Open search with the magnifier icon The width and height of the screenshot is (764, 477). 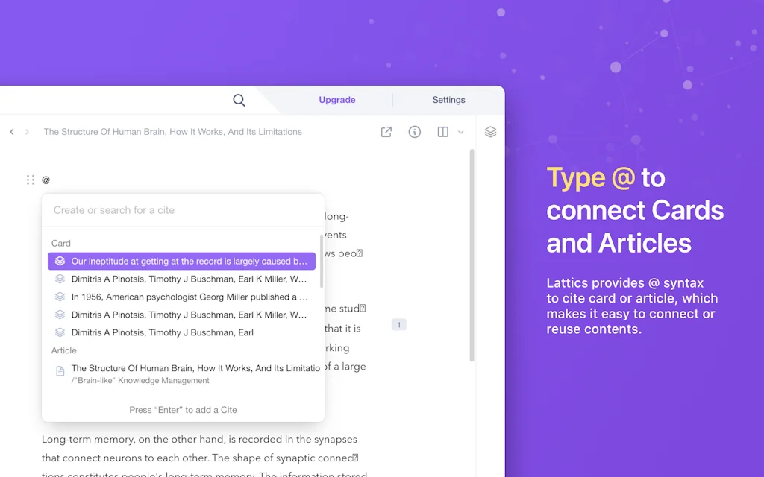click(239, 101)
